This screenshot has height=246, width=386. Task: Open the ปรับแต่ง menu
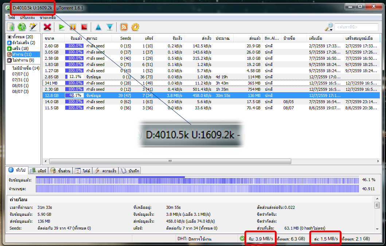27,17
